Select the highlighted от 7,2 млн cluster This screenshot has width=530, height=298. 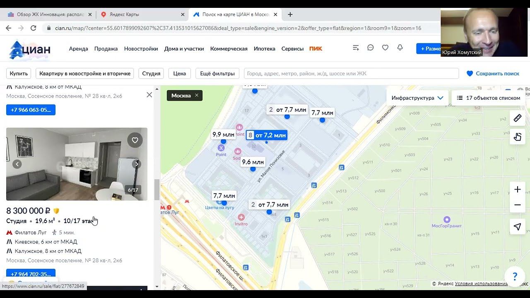point(266,135)
